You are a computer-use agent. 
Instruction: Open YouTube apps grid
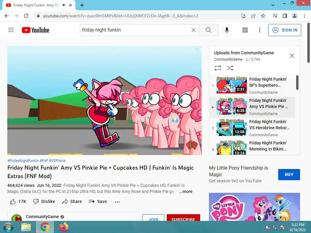pos(245,30)
